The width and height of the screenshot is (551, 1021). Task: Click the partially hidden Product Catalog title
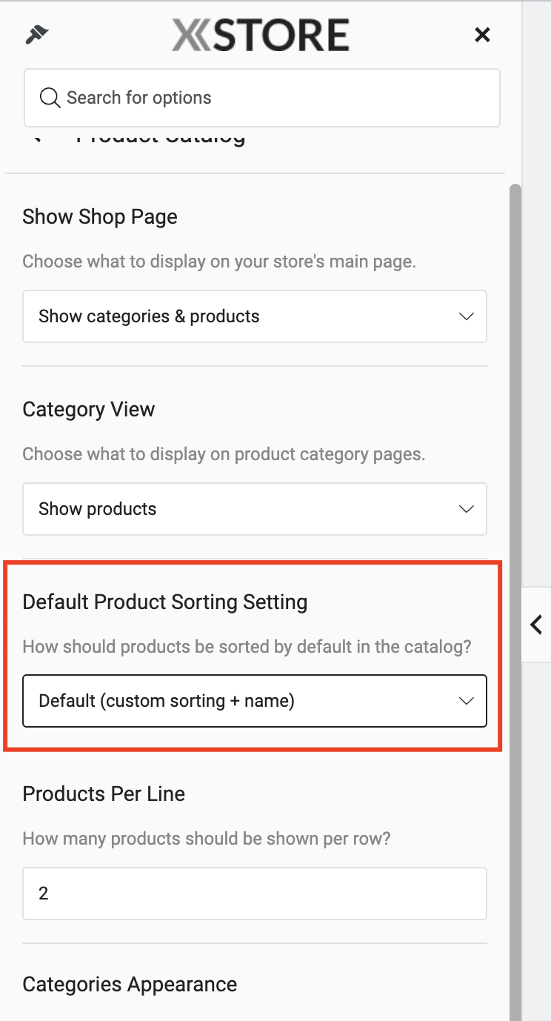click(161, 137)
